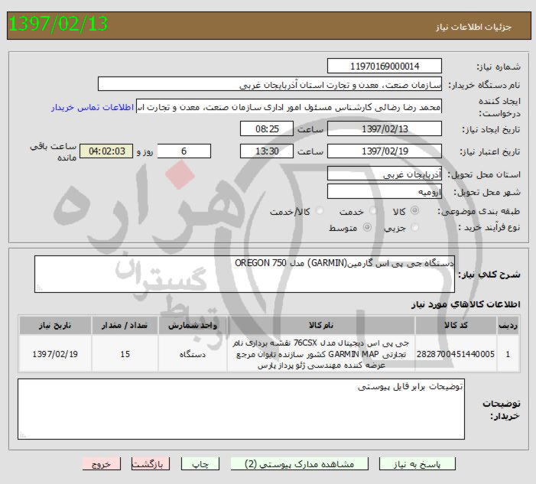Click the جزئیات اطلاعات نیاز header title
Screen dimensions: 536x484
click(x=473, y=27)
